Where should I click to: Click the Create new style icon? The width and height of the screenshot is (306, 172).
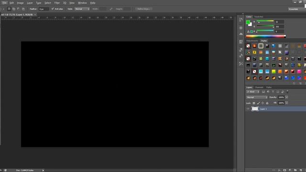[300, 83]
